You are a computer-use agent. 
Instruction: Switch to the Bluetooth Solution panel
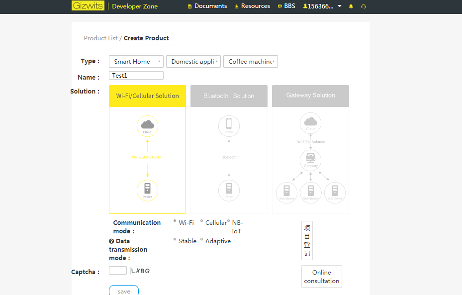[x=229, y=96]
